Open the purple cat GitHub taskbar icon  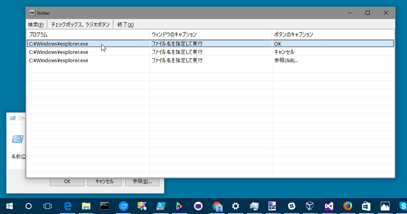tap(198, 206)
